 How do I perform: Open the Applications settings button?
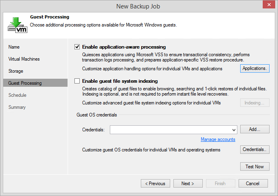(x=255, y=68)
